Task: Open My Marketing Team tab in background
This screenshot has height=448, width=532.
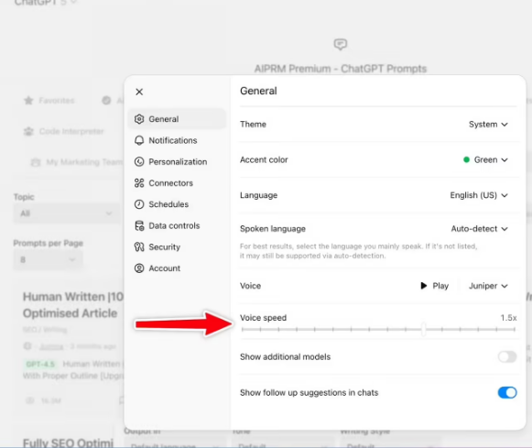Action: point(77,162)
